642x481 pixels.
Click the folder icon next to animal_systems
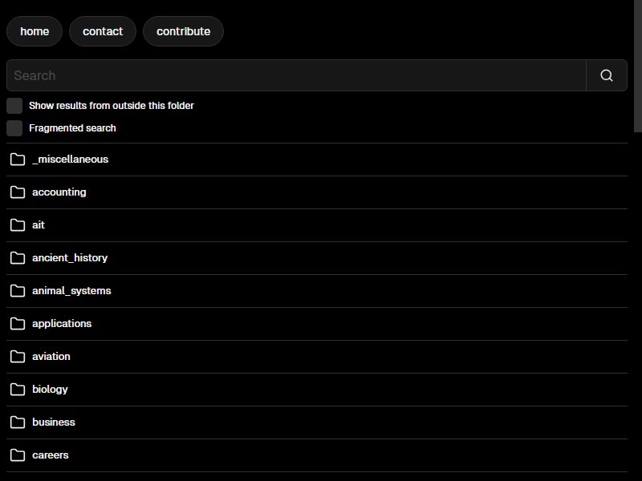(x=18, y=290)
